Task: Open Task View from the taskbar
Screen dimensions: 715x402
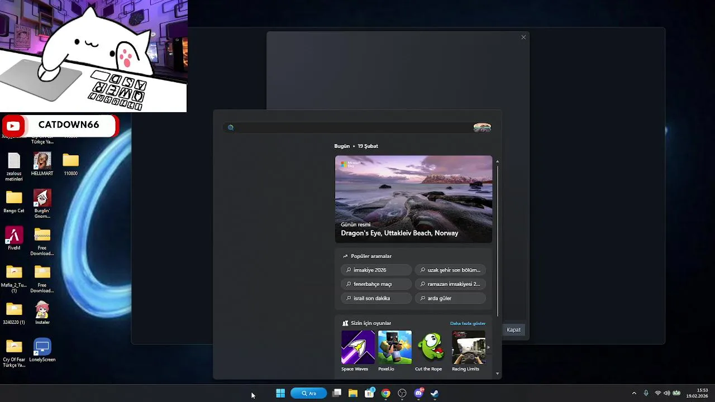Action: pos(337,393)
